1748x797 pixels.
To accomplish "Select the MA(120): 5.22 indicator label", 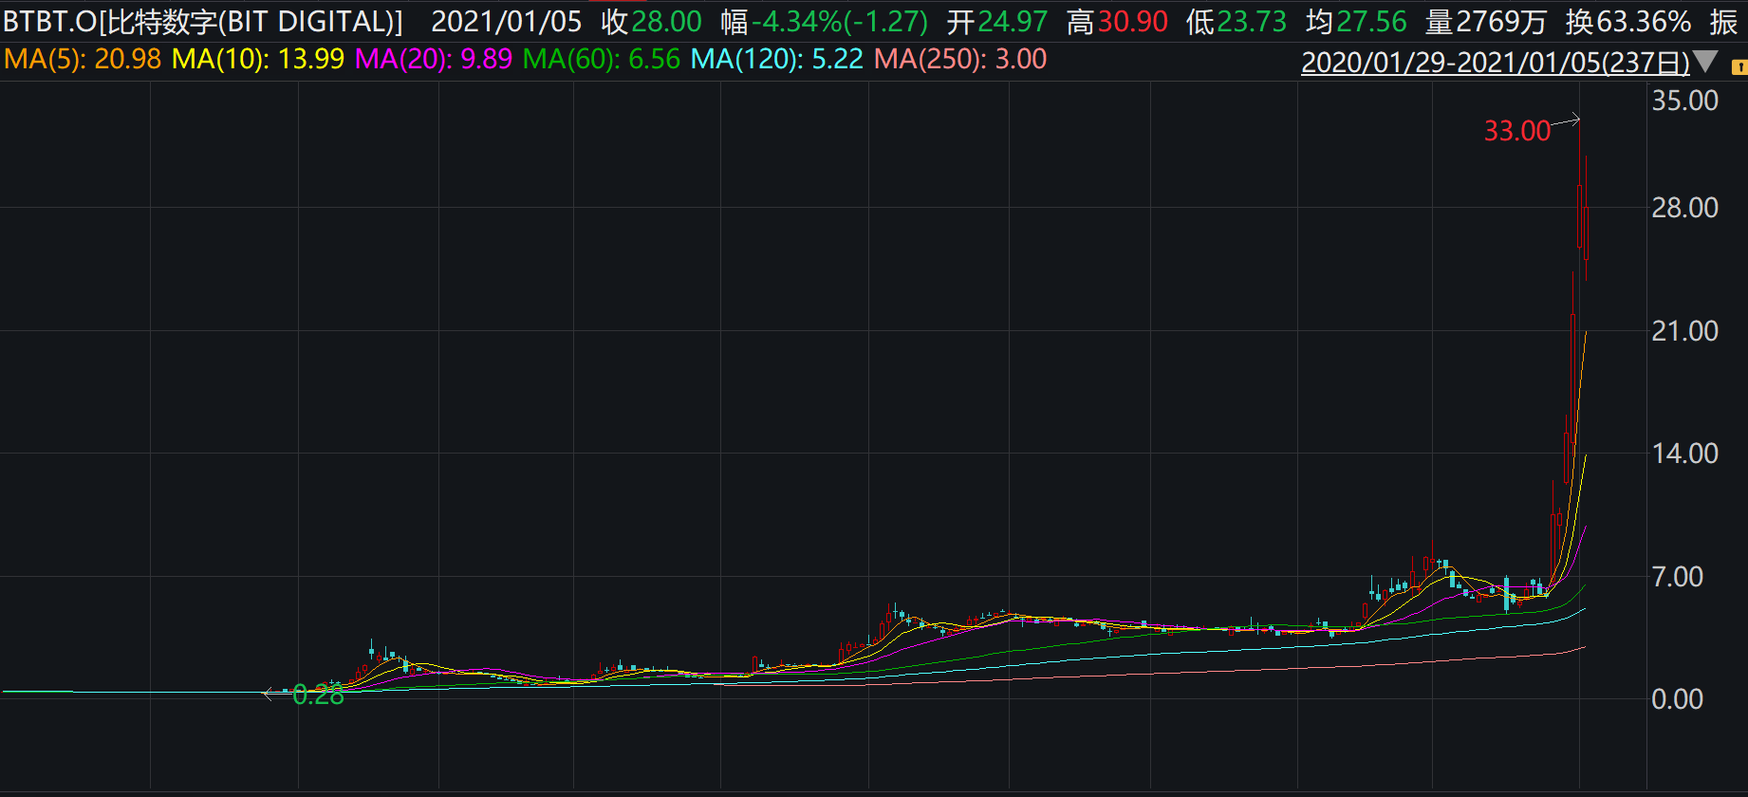I will coord(777,59).
